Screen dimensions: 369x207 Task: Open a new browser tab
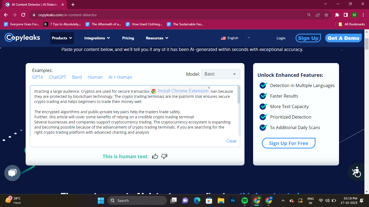click(x=73, y=4)
